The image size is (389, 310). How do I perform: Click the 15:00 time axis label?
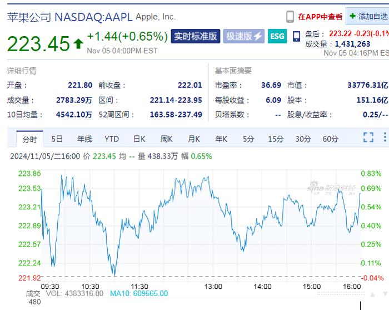312,287
